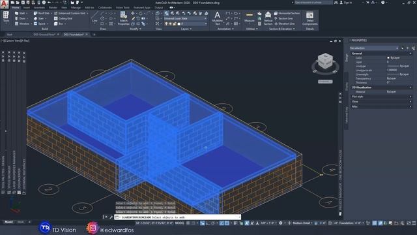Click the Plot printer icon in quick access
Image resolution: width=417 pixels, height=235 pixels.
pyautogui.click(x=44, y=3)
